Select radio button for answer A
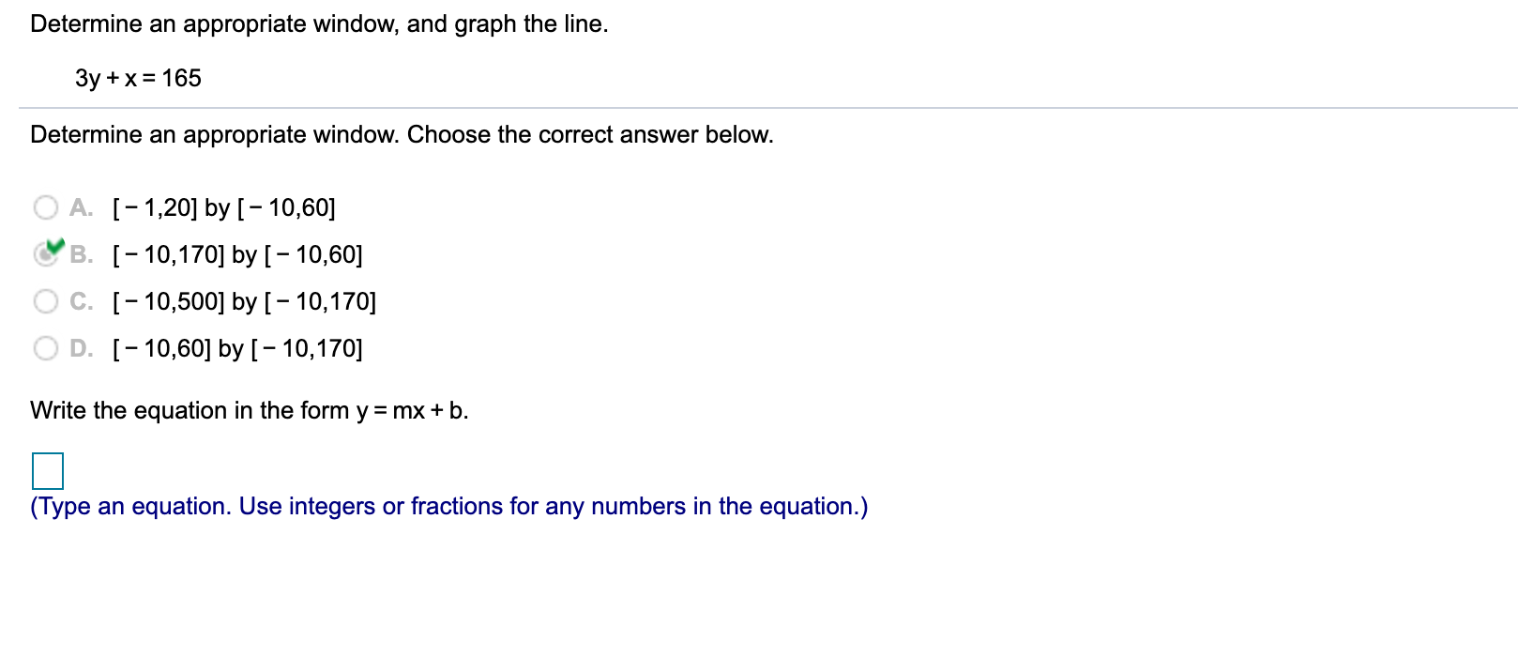This screenshot has width=1518, height=672. [x=44, y=206]
